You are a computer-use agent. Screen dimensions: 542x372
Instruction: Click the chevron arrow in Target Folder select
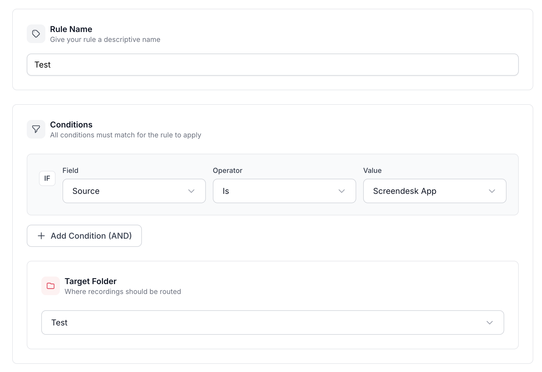[x=489, y=323]
